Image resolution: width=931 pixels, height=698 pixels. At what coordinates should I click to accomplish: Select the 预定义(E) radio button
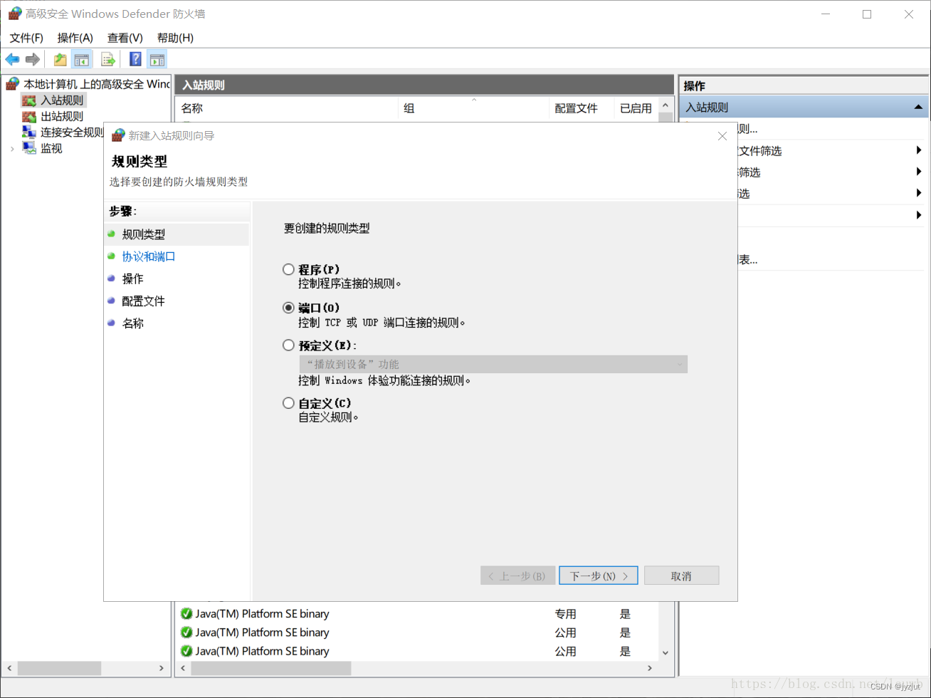pos(288,345)
